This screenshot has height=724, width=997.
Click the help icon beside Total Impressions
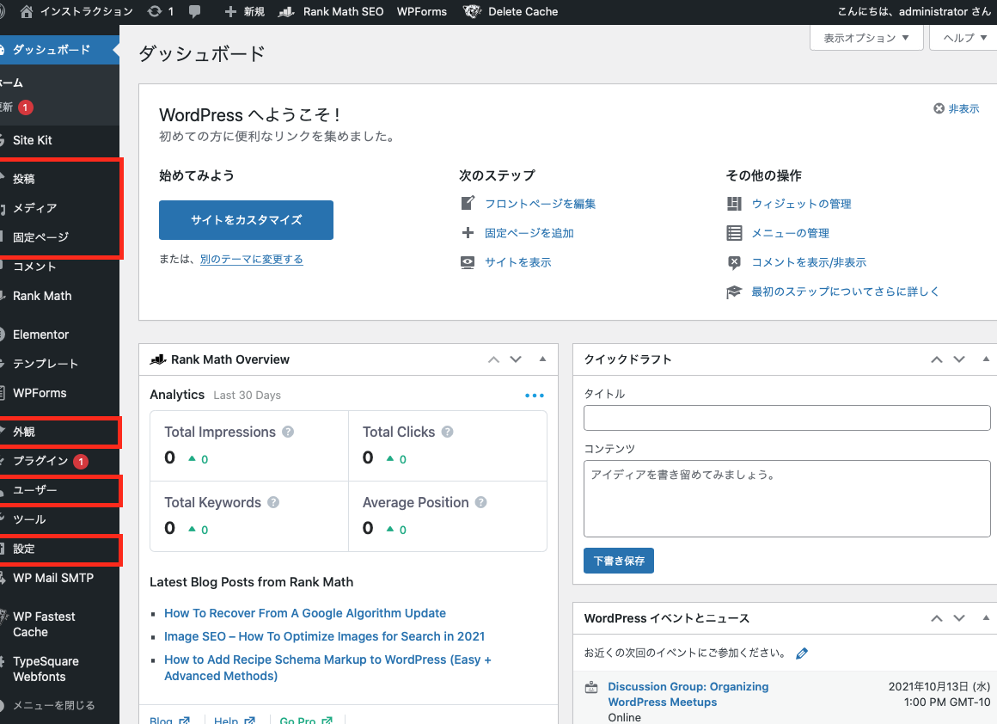[x=288, y=432]
